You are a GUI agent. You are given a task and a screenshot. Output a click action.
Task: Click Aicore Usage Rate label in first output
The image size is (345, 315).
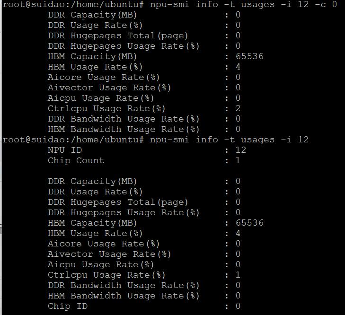(104, 77)
